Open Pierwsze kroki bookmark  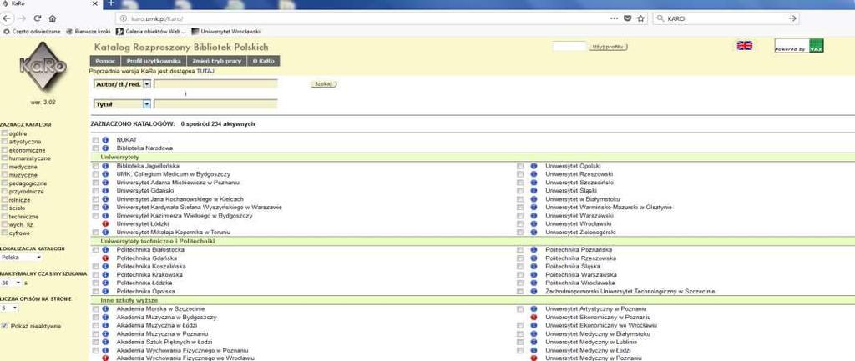tap(89, 32)
